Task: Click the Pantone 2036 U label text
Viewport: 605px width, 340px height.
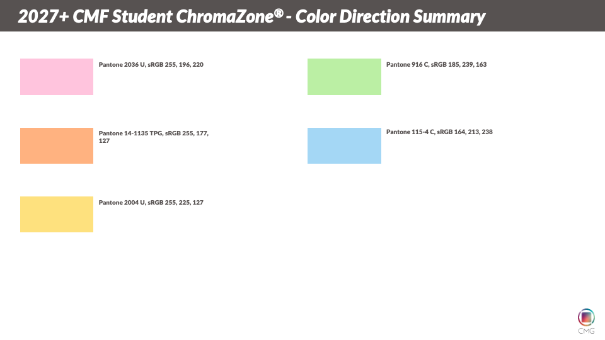Action: pos(122,64)
